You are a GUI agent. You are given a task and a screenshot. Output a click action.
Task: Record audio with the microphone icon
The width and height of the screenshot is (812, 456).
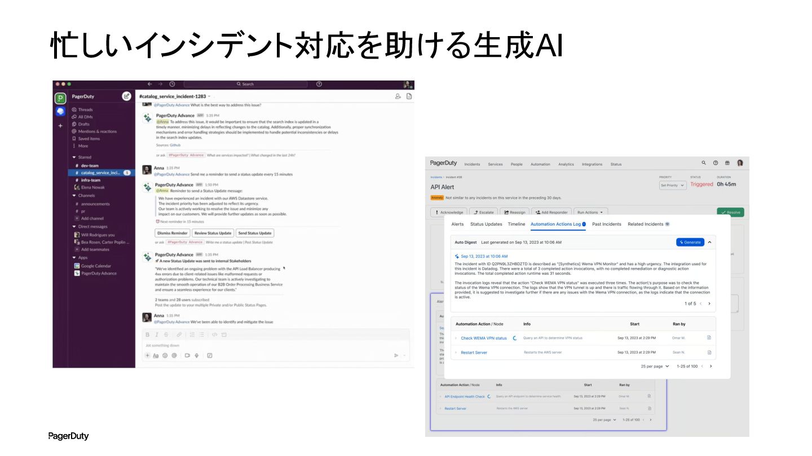197,355
